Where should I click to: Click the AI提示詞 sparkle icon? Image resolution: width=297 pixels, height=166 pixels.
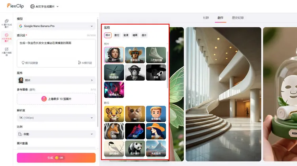pyautogui.click(x=80, y=62)
